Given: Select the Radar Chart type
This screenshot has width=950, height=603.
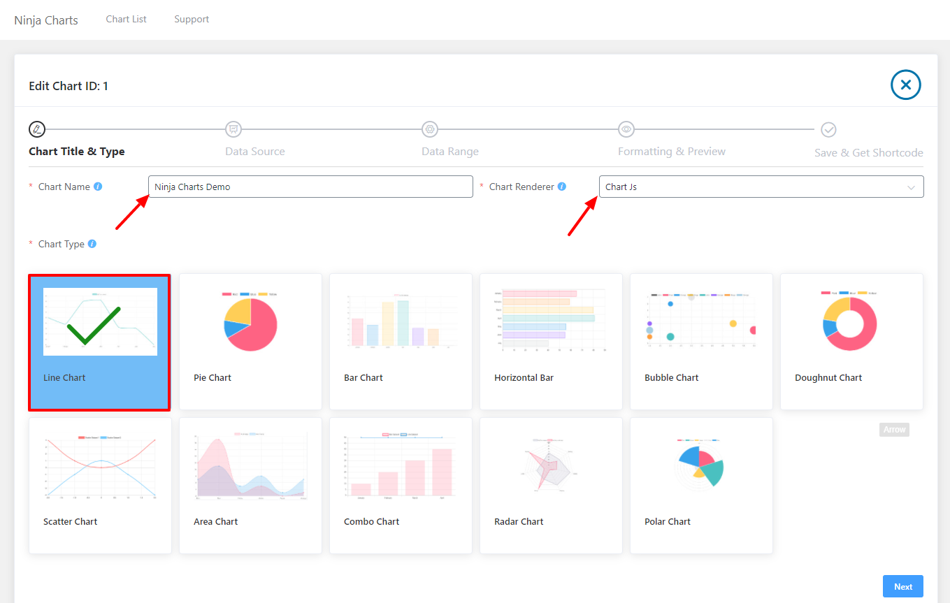Looking at the screenshot, I should click(550, 485).
